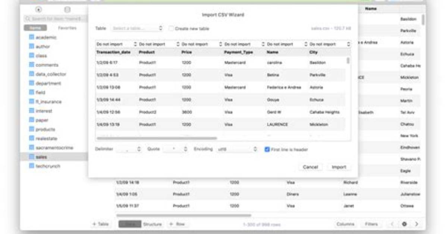This screenshot has width=446, height=234.
Task: Open sacramentocrime table icon
Action: (x=32, y=148)
